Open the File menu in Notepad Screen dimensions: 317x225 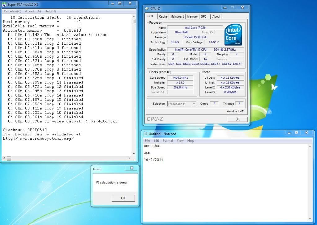(147, 140)
